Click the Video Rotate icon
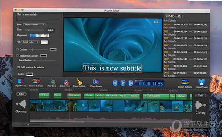Image resolution: width=222 pixels, height=137 pixels. [96, 82]
